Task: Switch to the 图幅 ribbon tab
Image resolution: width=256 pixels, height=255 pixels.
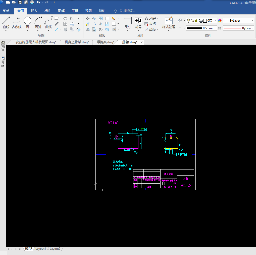Action: tap(61, 11)
